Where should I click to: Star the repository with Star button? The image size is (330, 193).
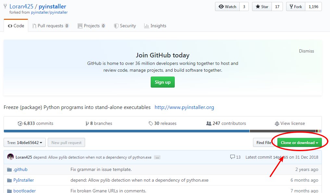(262, 7)
